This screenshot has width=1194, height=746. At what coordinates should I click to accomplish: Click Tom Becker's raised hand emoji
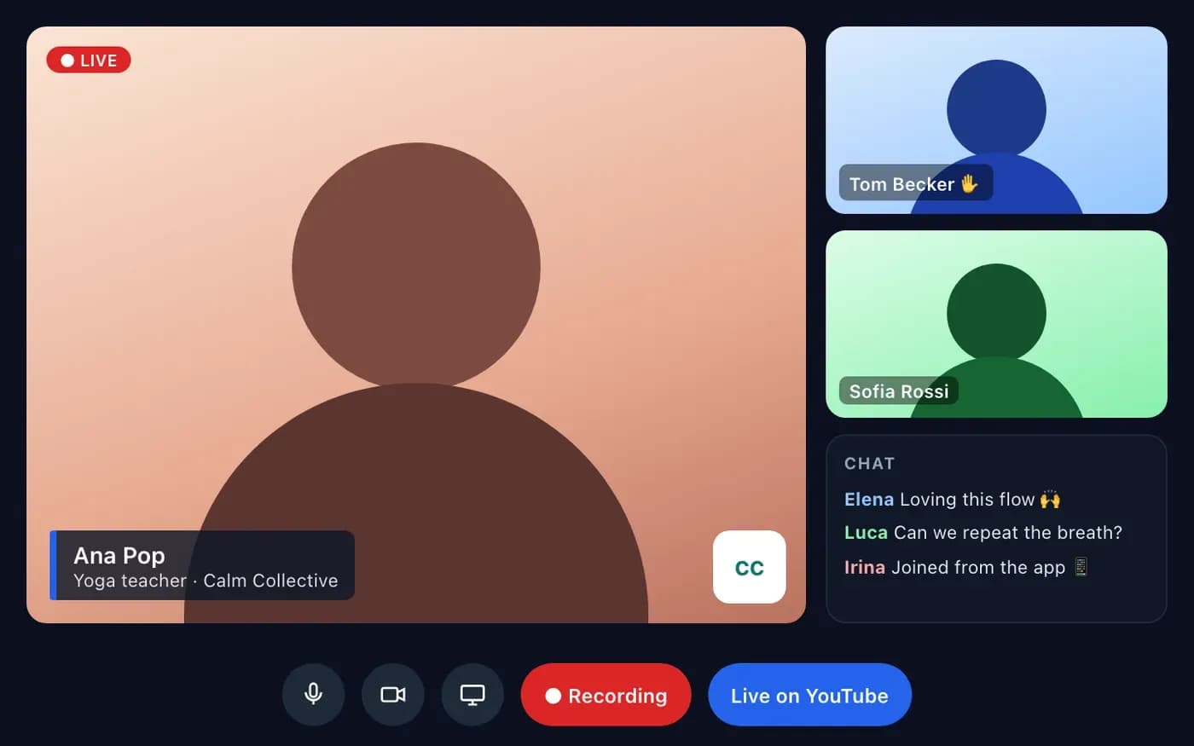pos(969,183)
